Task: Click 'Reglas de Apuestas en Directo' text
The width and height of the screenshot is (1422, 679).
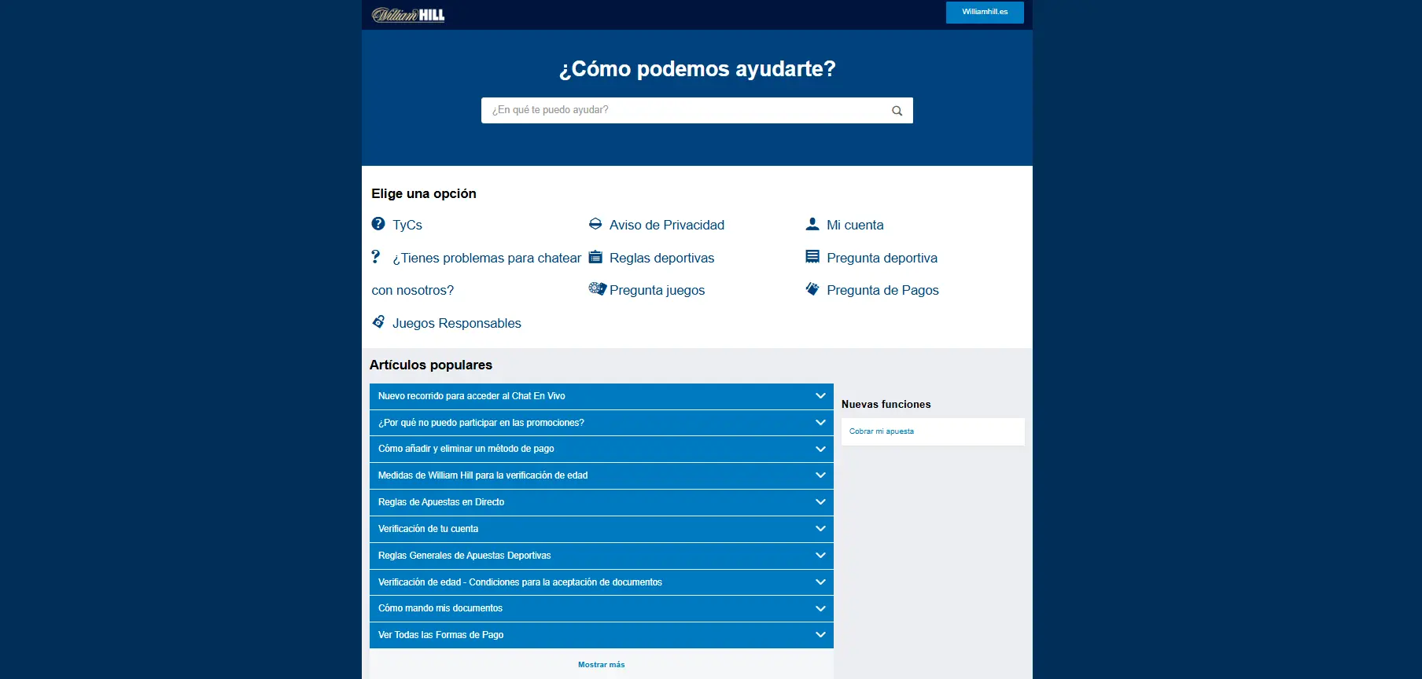Action: coord(440,502)
